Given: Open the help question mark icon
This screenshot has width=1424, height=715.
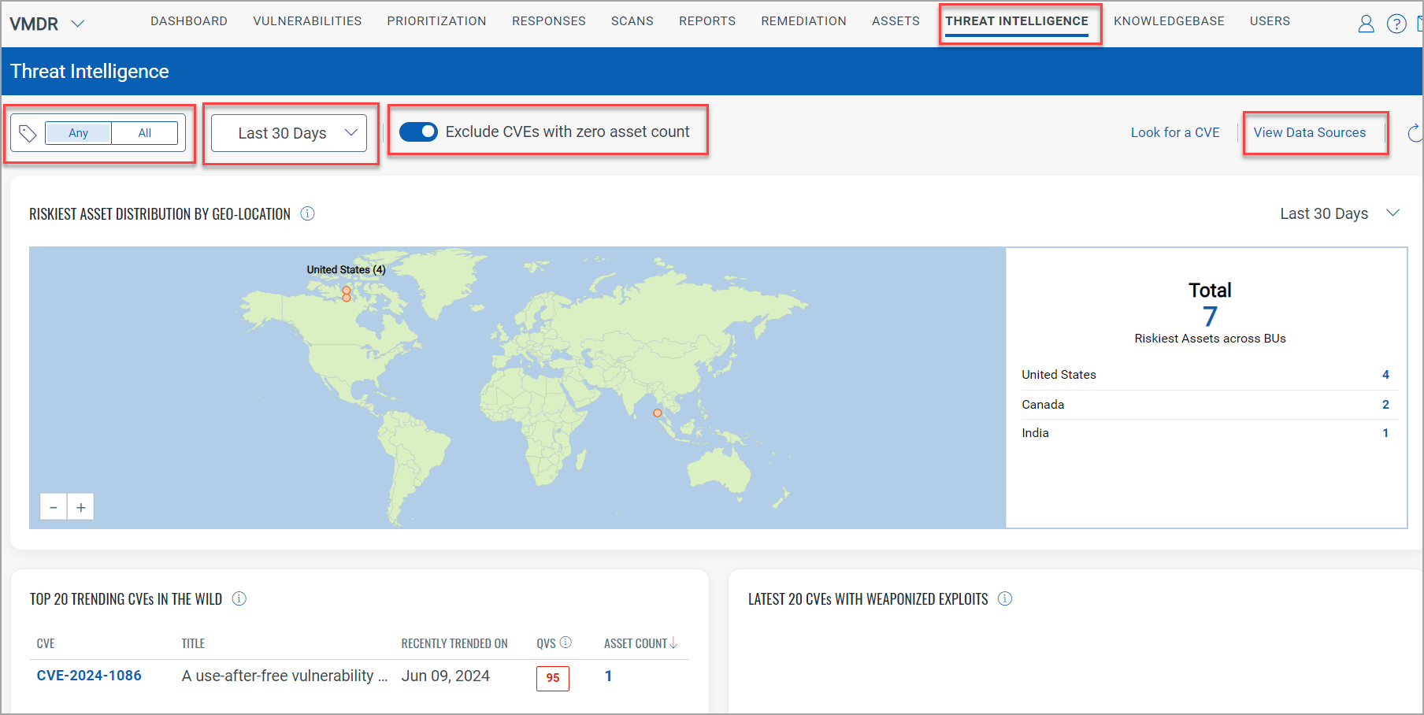Looking at the screenshot, I should (x=1396, y=24).
